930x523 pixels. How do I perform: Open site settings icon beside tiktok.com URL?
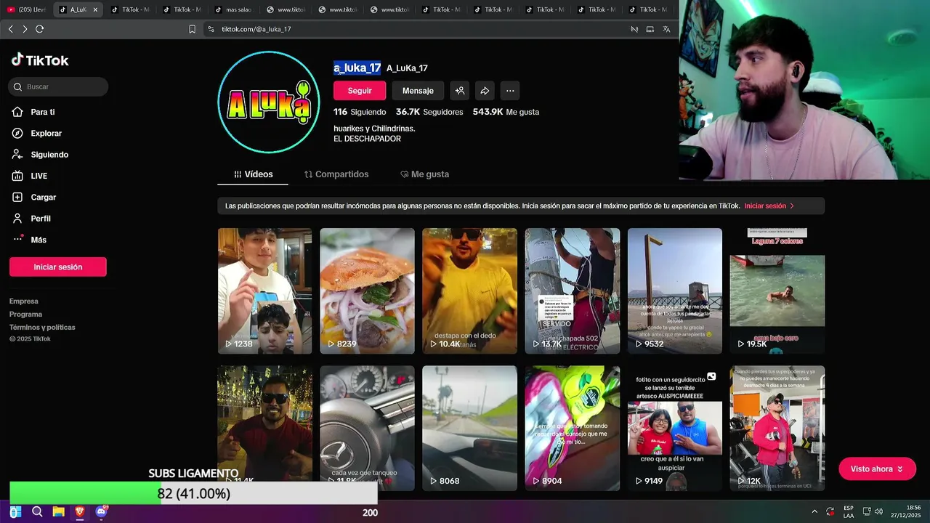pyautogui.click(x=211, y=29)
